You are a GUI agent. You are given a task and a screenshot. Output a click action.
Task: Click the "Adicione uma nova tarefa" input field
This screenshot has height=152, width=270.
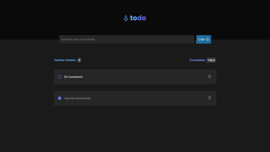(x=126, y=39)
